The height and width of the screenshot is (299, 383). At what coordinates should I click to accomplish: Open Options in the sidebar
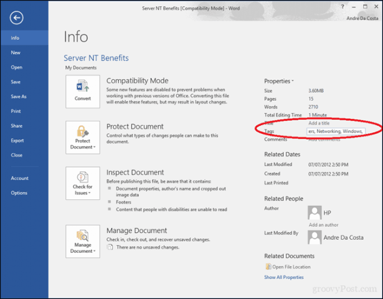(24, 192)
